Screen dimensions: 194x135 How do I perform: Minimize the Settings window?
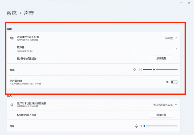(181, 3)
